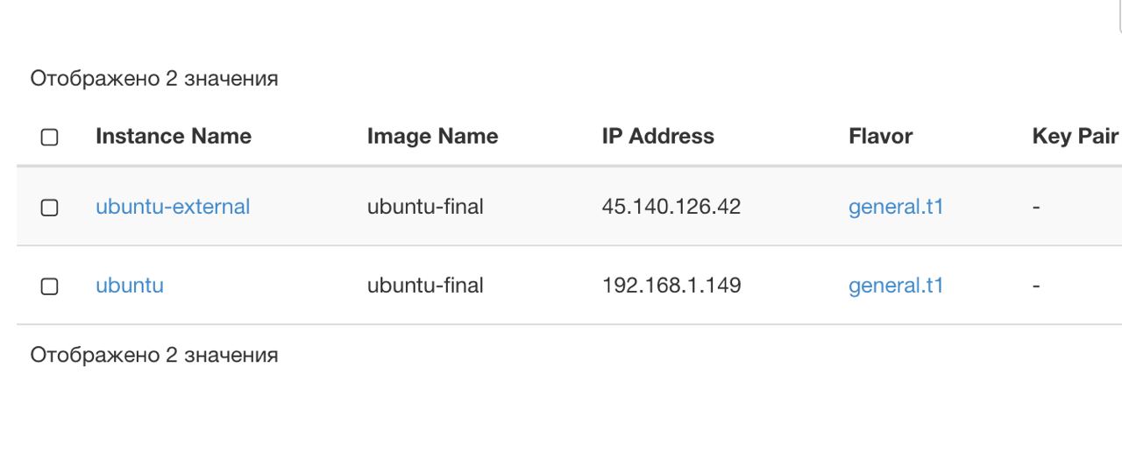
Task: Open the ubuntu-external instance link
Action: (173, 208)
